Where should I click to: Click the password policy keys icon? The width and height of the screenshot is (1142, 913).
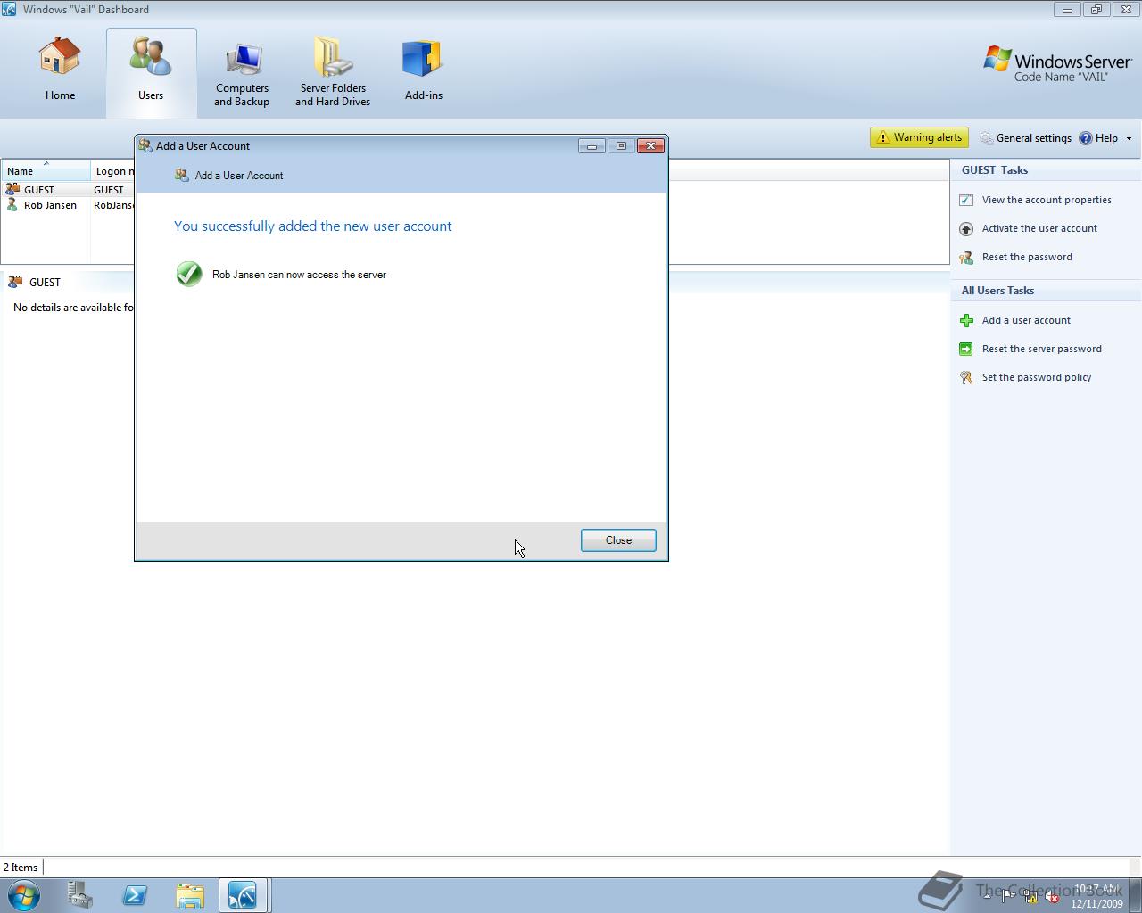pos(966,377)
